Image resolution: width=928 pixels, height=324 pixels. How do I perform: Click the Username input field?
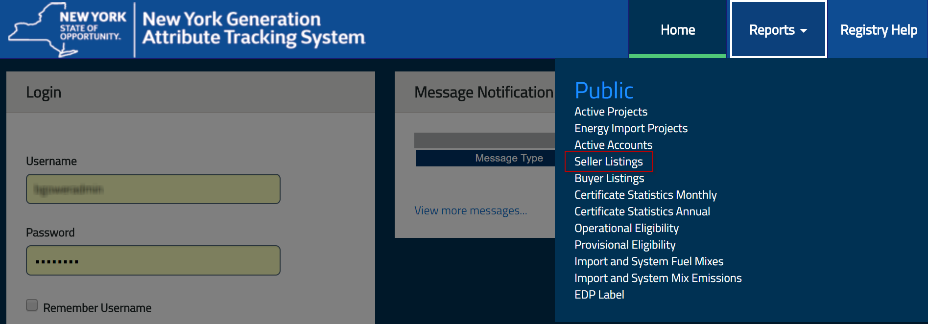coord(153,189)
